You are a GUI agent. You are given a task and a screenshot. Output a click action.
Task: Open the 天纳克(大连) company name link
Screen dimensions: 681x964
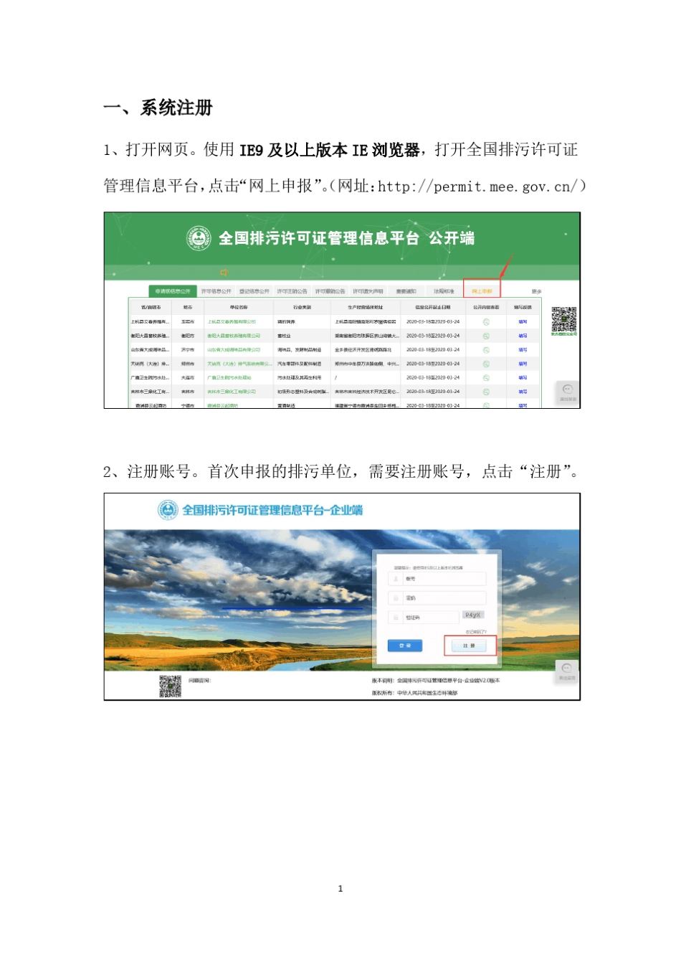[x=239, y=364]
